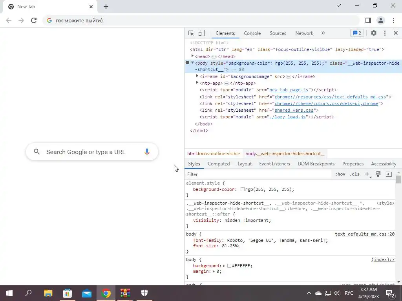This screenshot has height=301, width=402.
Task: Open Chrome three-dot menu
Action: click(393, 20)
